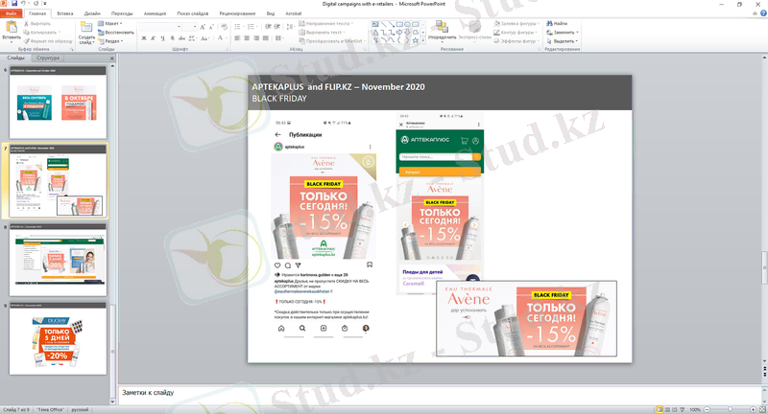Open the File (Файл) tab

11,13
